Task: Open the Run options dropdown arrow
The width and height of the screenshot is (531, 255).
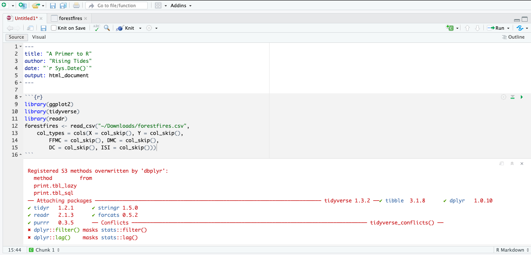Action: [x=509, y=28]
